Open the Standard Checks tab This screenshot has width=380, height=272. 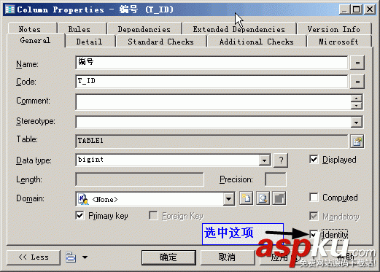point(160,42)
